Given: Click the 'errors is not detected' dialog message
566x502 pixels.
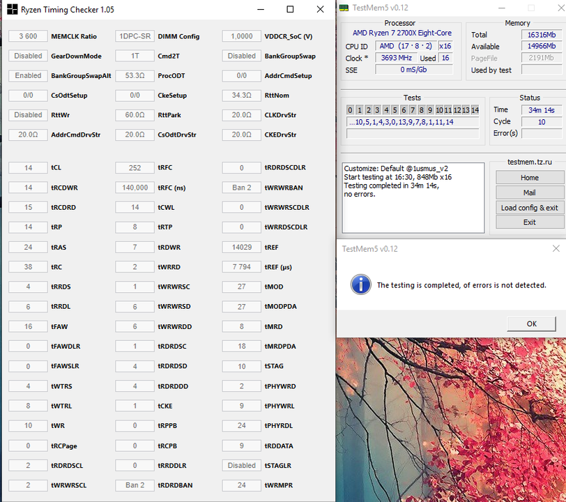Looking at the screenshot, I should point(461,285).
